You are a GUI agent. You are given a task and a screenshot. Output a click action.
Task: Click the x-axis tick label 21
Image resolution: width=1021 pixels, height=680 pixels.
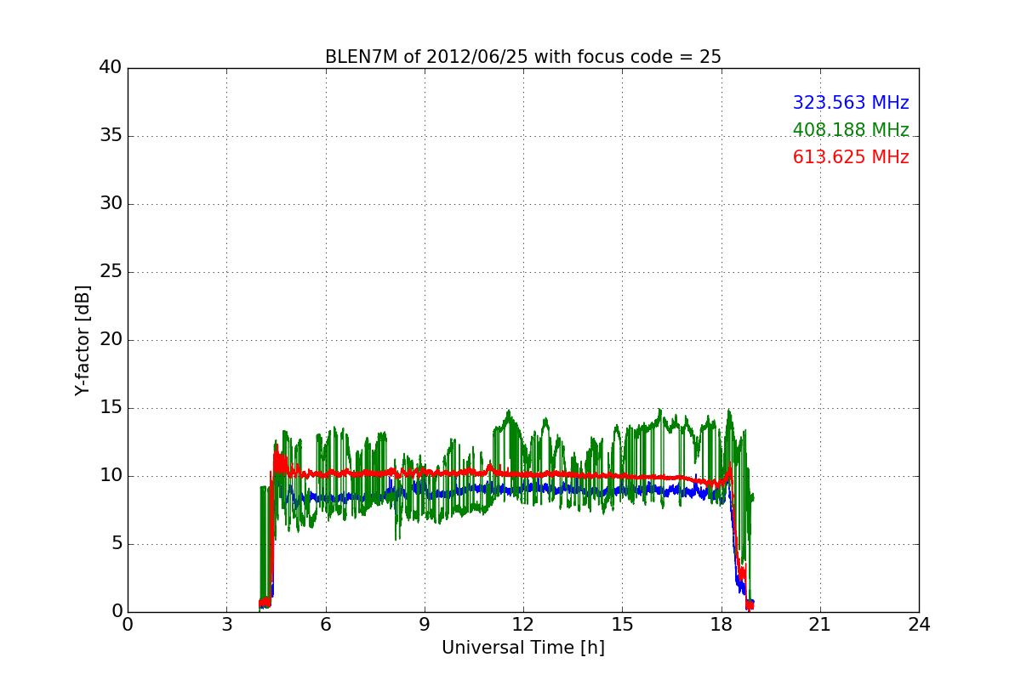(x=820, y=624)
